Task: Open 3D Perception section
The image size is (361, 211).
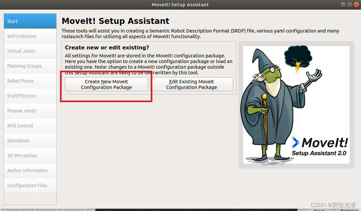Action: point(30,156)
